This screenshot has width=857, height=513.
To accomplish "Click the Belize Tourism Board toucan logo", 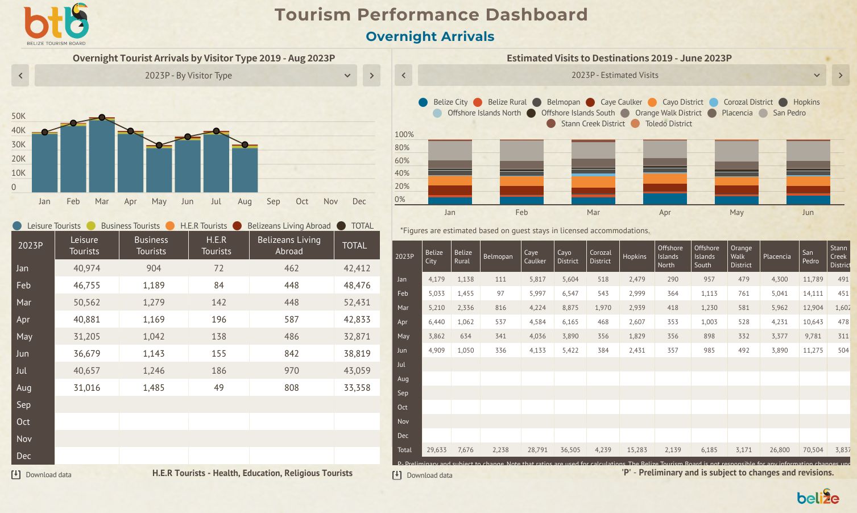I will pos(56,24).
